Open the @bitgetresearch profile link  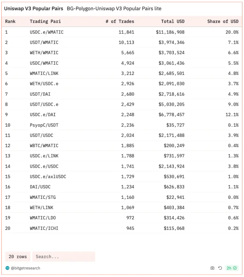(x=25, y=268)
